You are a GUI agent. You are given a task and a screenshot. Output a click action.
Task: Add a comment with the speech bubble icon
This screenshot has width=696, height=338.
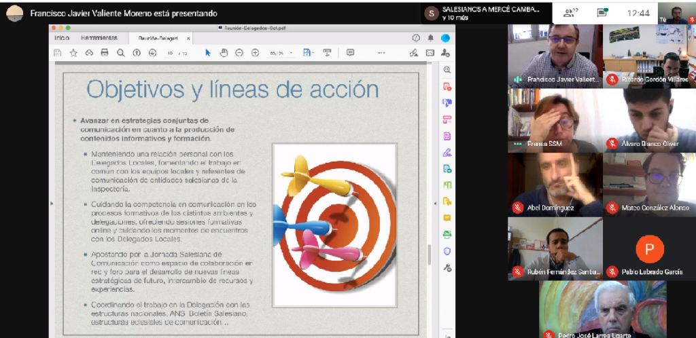[x=350, y=53]
